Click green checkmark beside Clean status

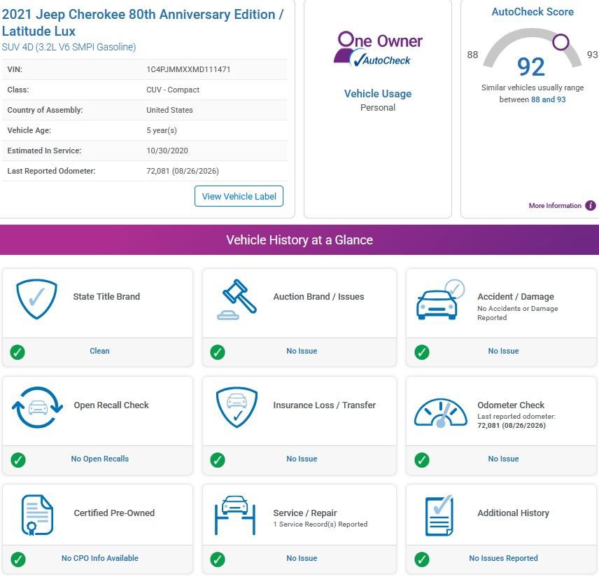point(17,352)
